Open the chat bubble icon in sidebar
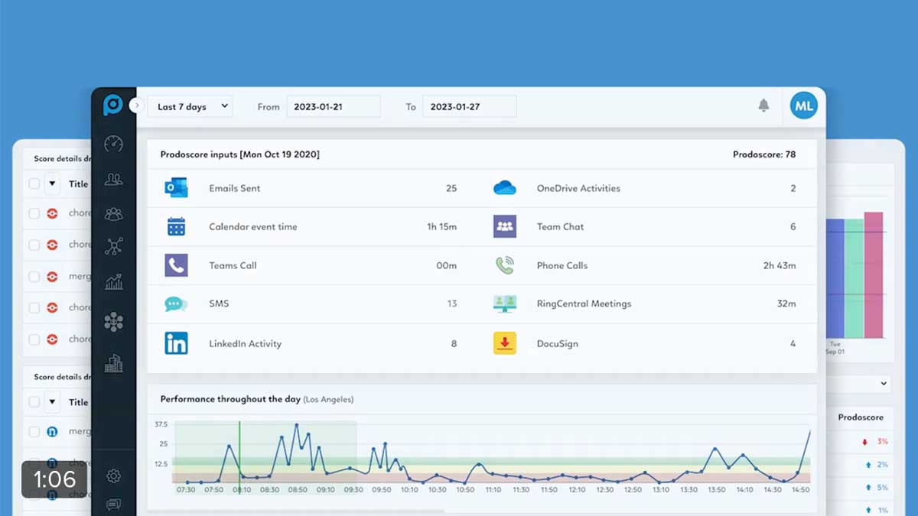The height and width of the screenshot is (516, 918). pyautogui.click(x=113, y=505)
